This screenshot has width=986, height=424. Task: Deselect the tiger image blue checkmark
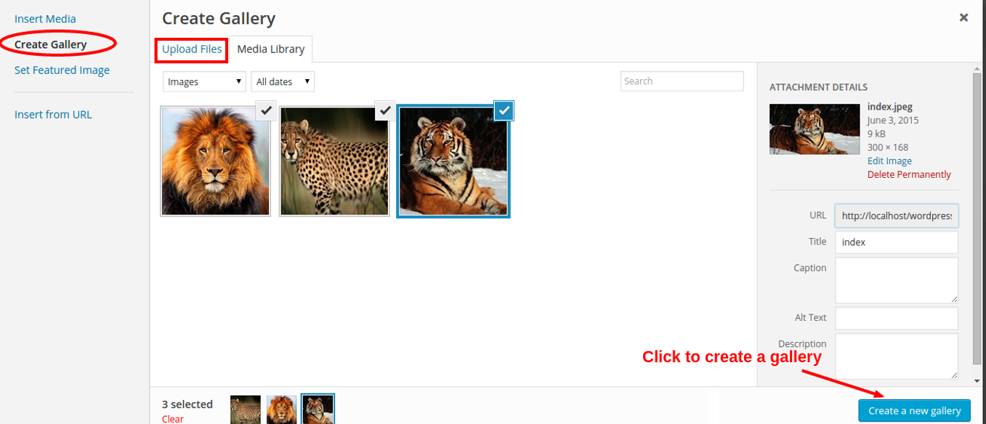[504, 110]
